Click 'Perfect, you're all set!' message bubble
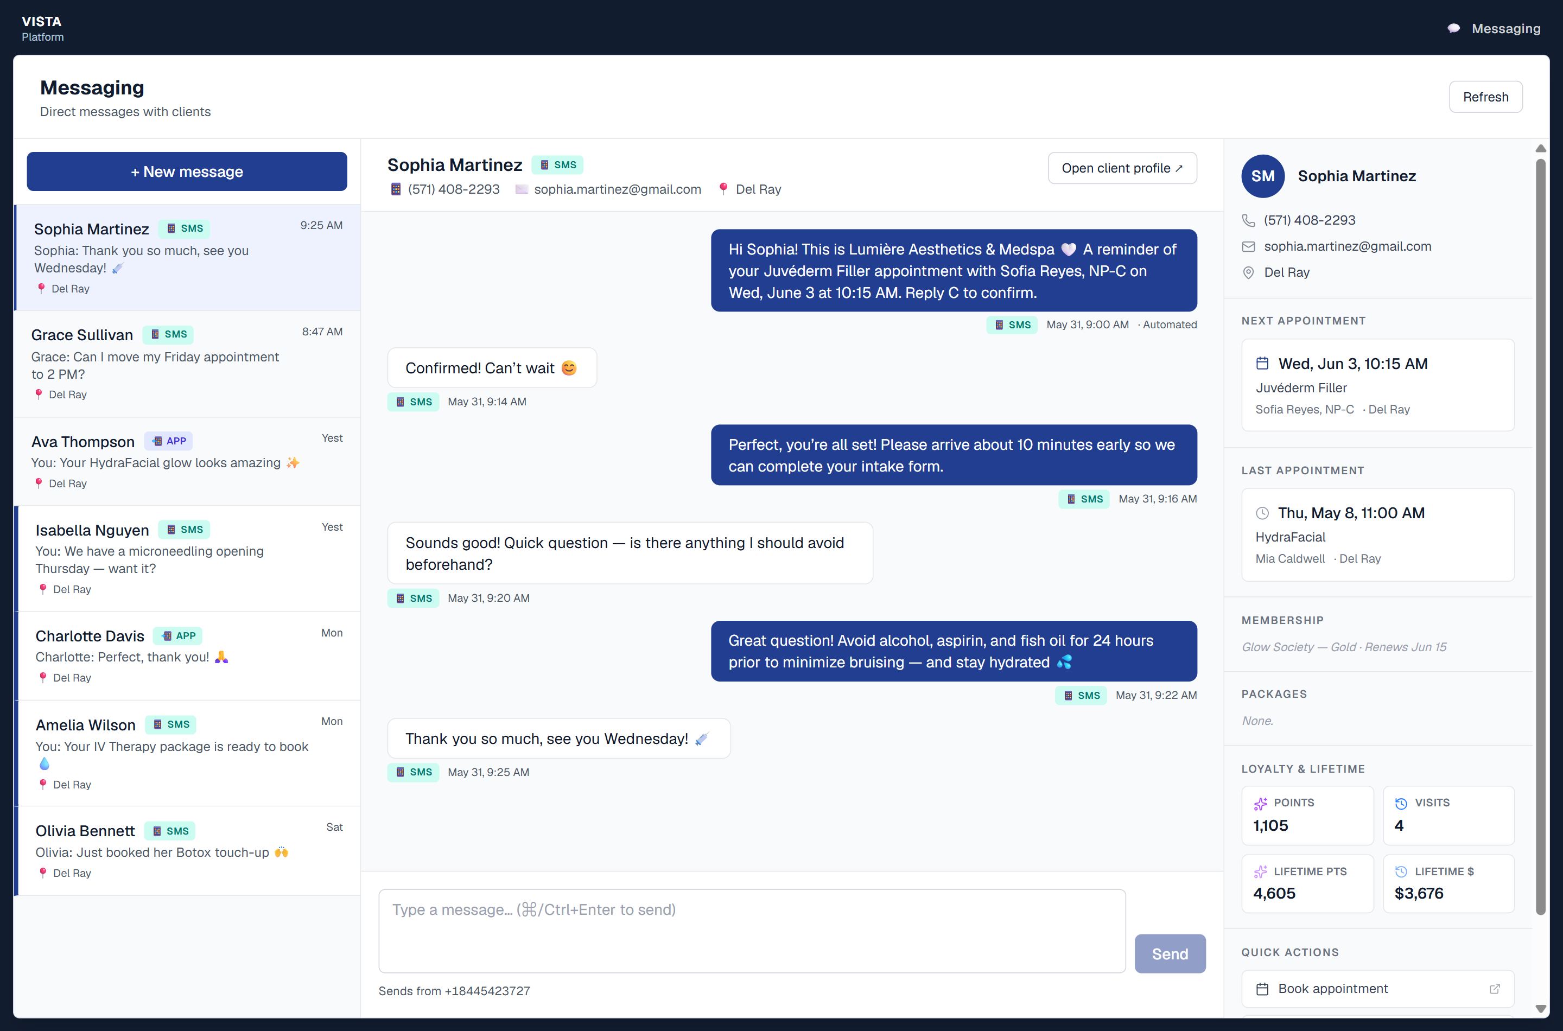This screenshot has width=1563, height=1031. 954,455
